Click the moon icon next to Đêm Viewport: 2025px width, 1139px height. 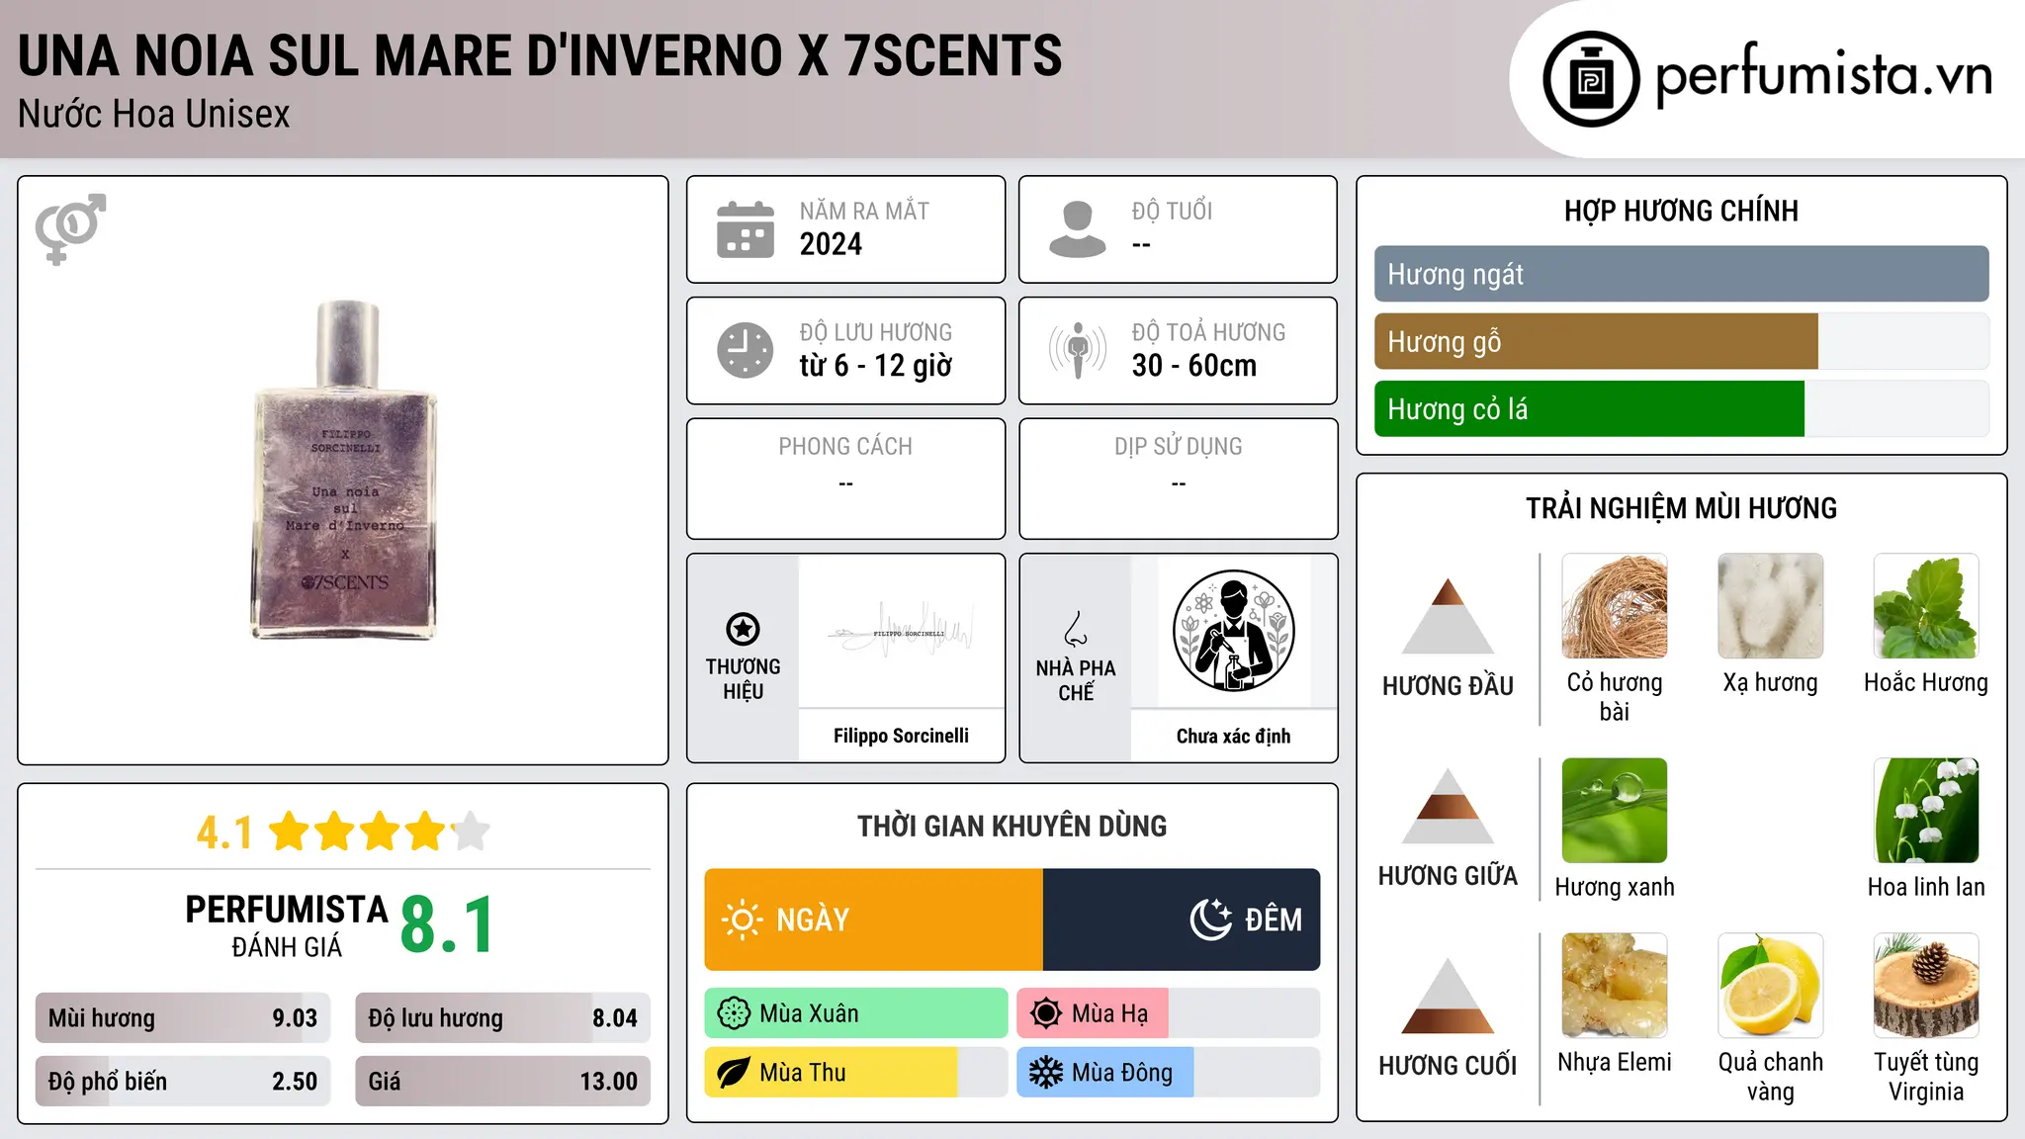[x=1211, y=920]
